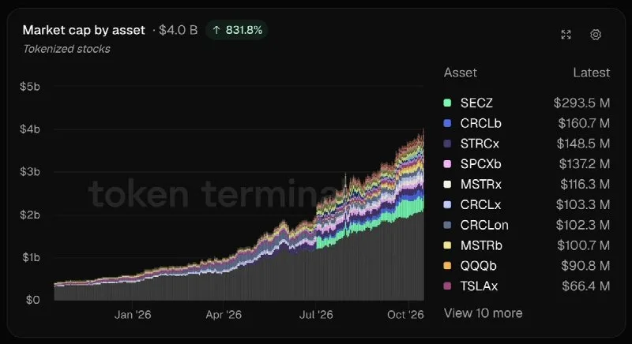Sort by the Latest column header
This screenshot has height=344, width=632.
(591, 73)
